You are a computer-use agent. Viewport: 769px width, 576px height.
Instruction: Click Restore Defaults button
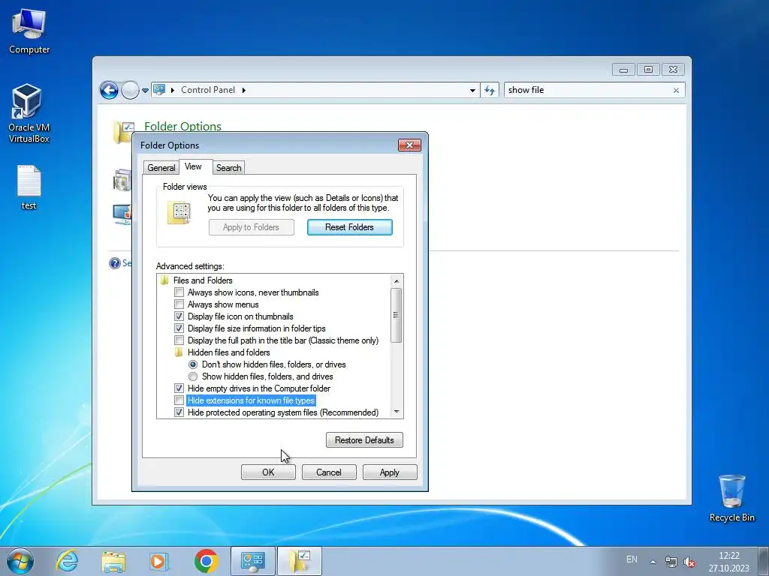(364, 439)
